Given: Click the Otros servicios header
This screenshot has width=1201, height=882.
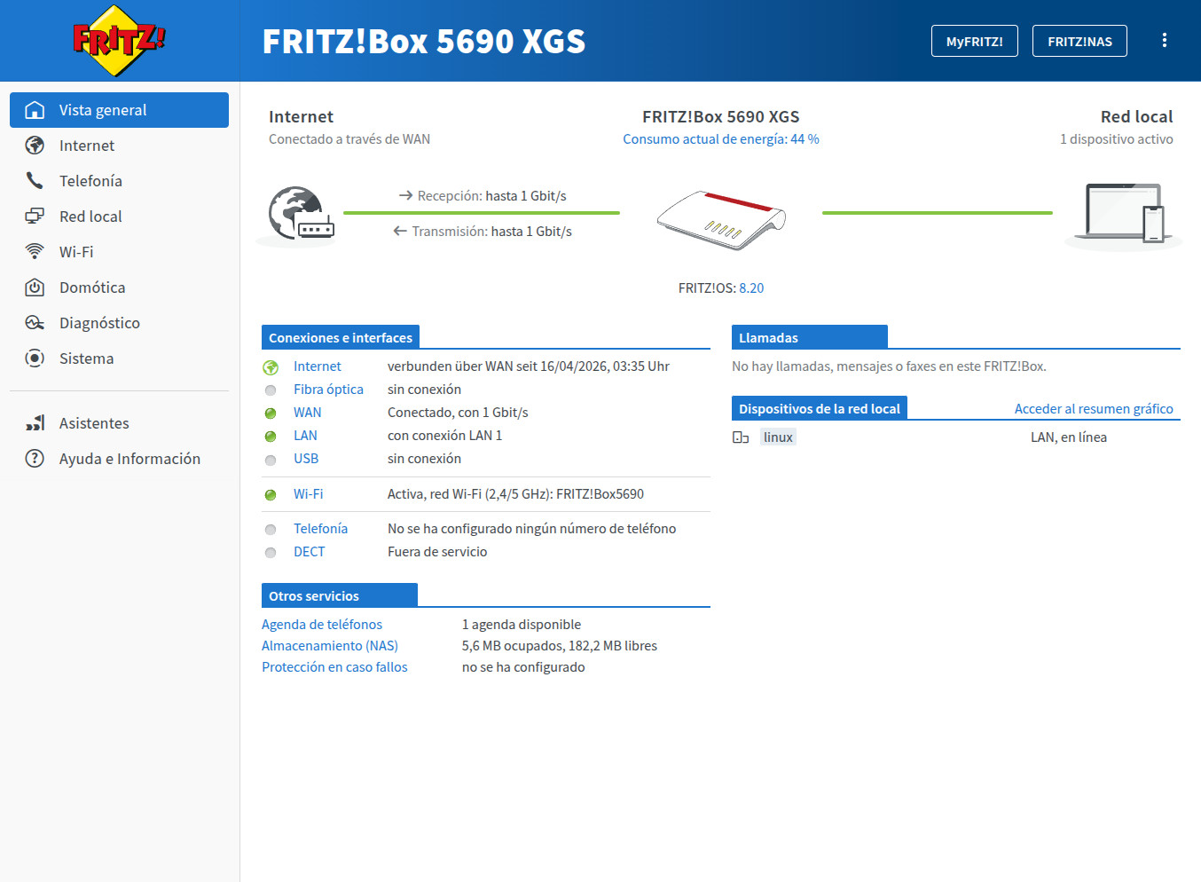Looking at the screenshot, I should click(x=340, y=595).
